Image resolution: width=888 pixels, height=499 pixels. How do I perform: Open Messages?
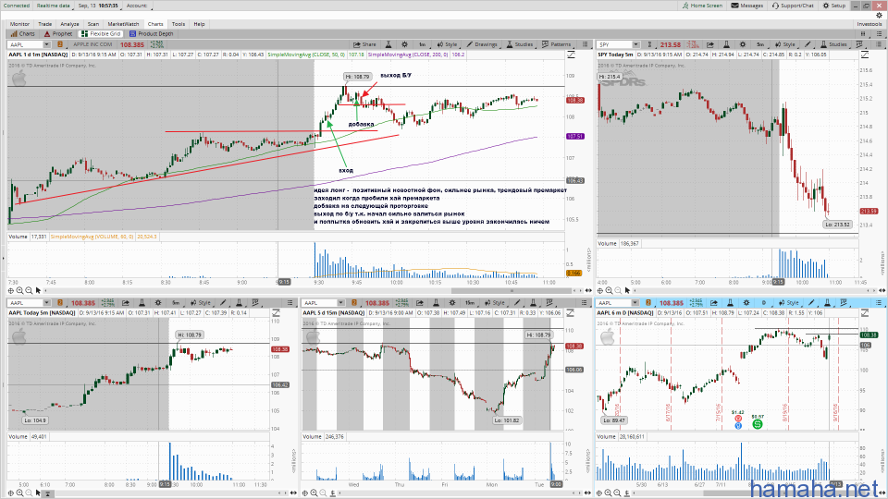(747, 6)
